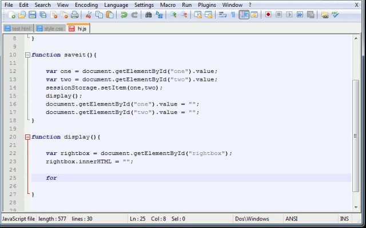This screenshot has height=228, width=366.
Task: Click 'sessionStorage.setItem(one,two);' line
Action: tap(104, 88)
